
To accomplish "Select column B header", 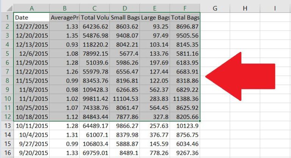I will 64,8.
